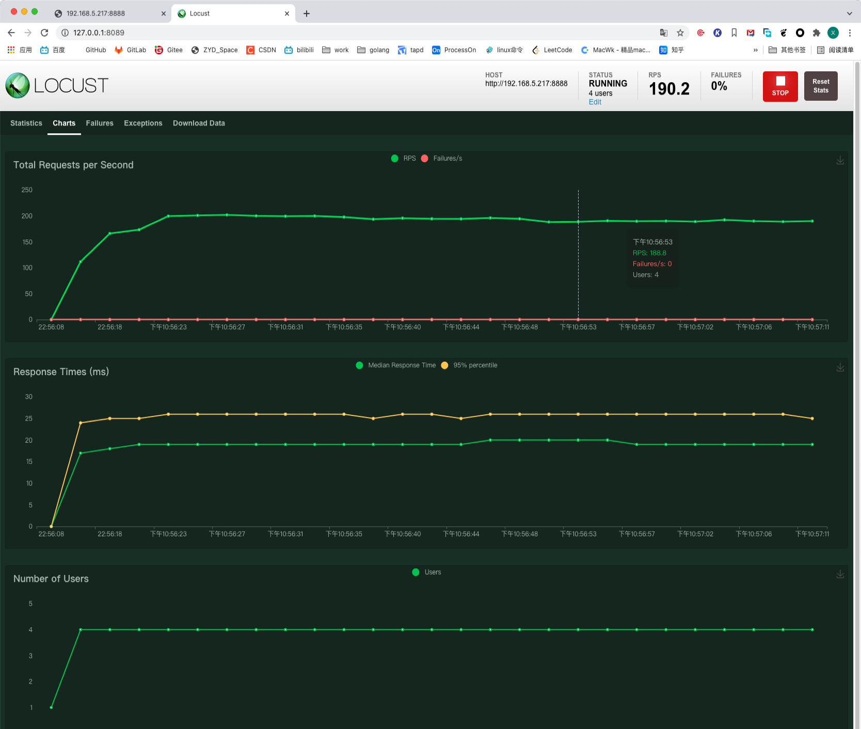This screenshot has height=729, width=861.
Task: Close the Locust browser tab
Action: (x=287, y=13)
